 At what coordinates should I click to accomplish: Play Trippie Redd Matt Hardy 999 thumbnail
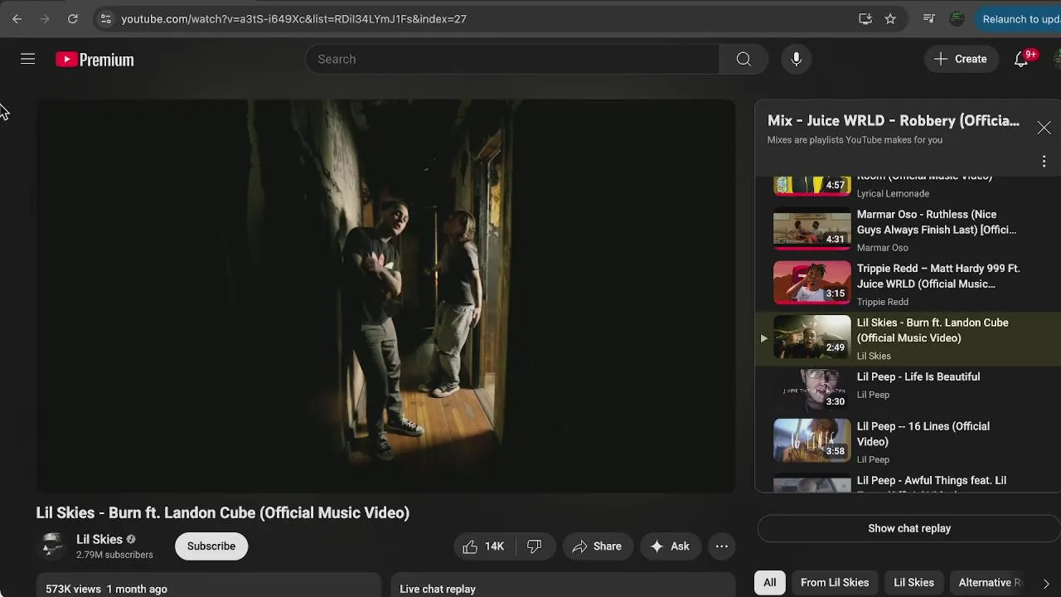(811, 284)
